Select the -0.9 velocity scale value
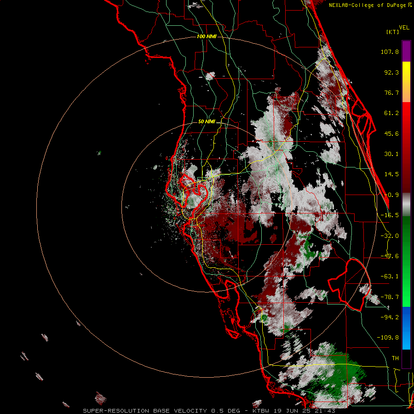The image size is (414, 414). (391, 195)
